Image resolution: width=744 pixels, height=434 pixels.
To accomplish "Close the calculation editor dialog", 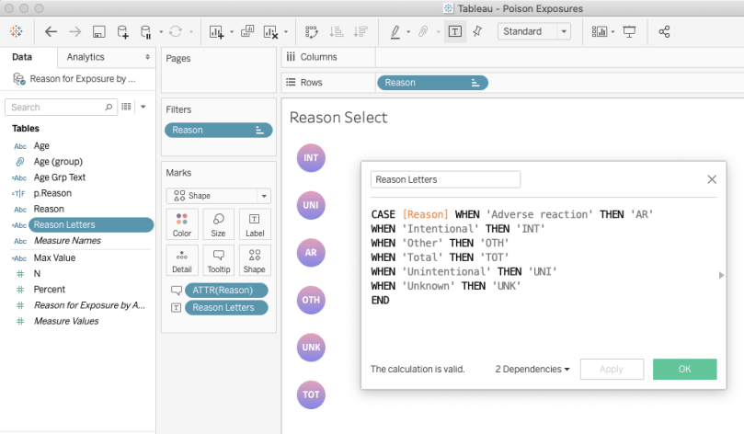I will pos(711,179).
